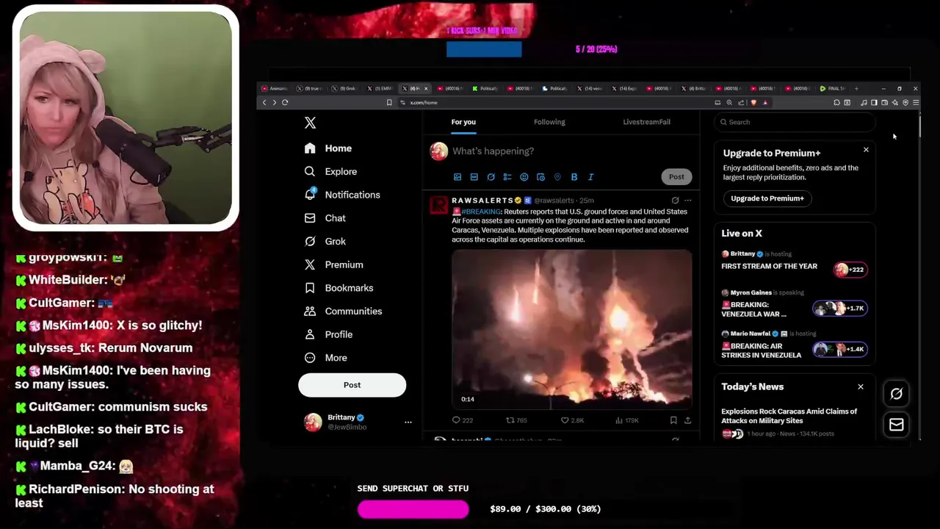This screenshot has width=940, height=529.
Task: Open the Brittany account switcher ellipsis
Action: pos(408,422)
